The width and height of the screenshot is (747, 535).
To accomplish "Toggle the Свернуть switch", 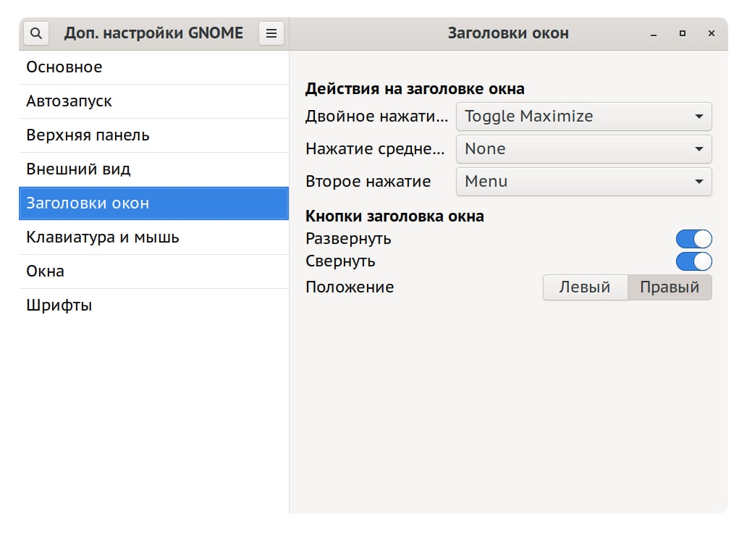I will 693,261.
